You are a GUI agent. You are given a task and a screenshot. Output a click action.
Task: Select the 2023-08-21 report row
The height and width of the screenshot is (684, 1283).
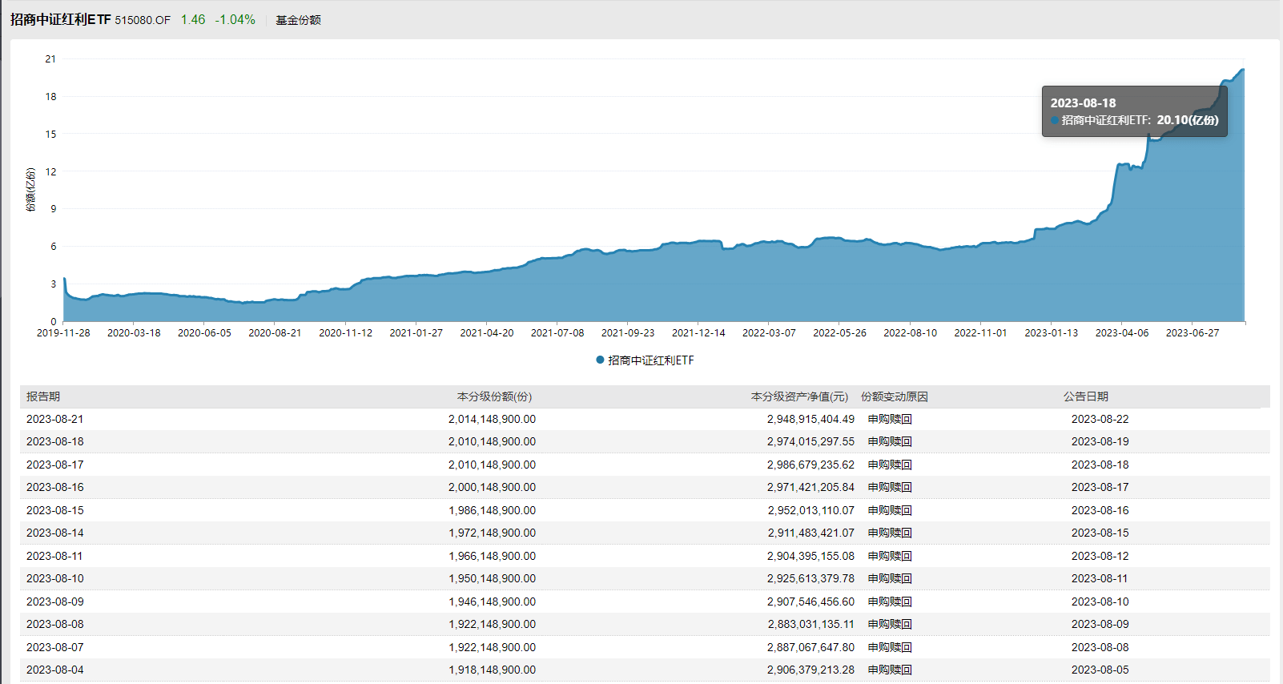coord(54,419)
